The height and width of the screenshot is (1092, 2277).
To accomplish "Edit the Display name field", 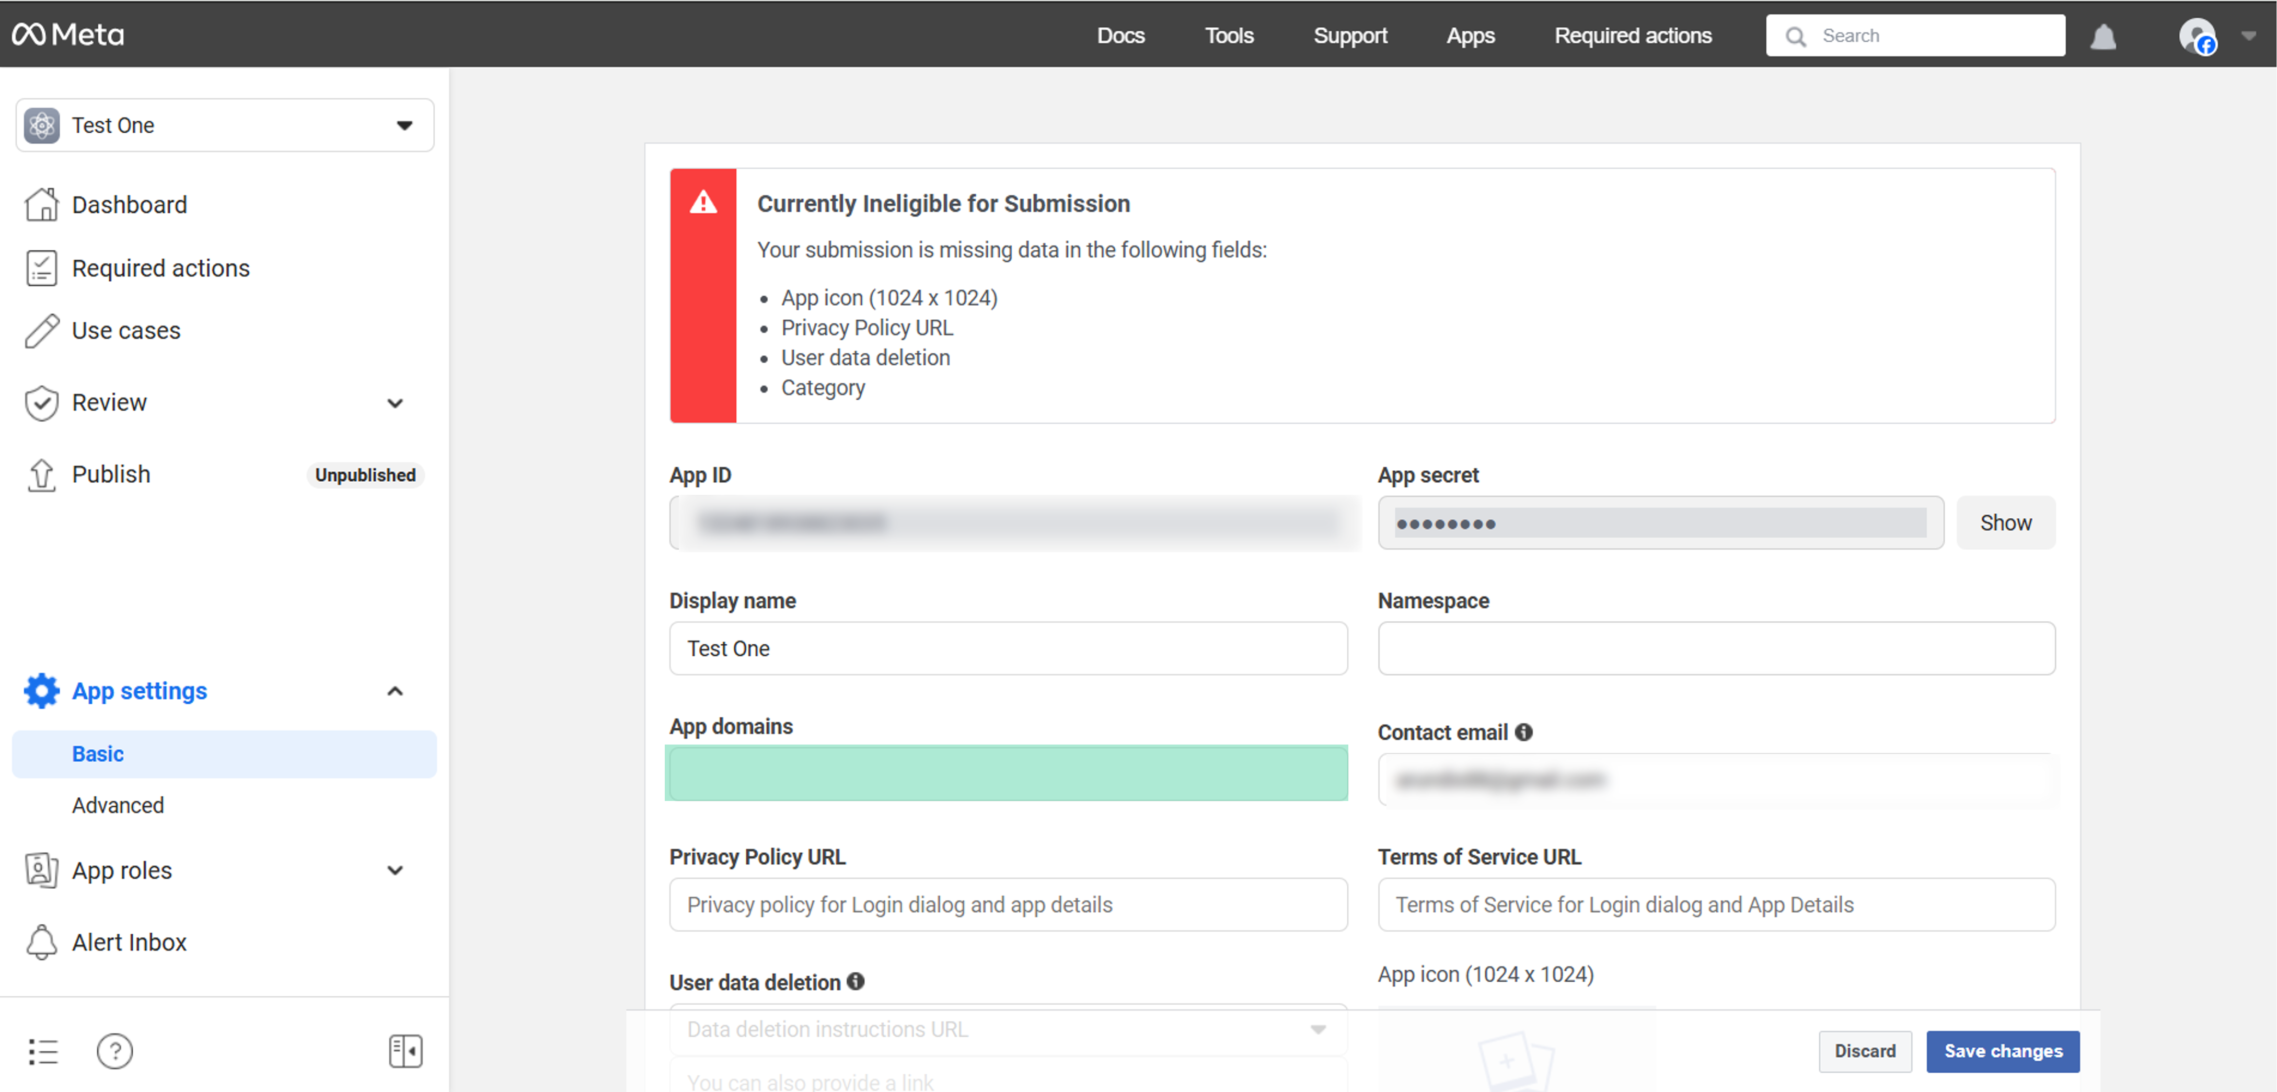I will point(1008,648).
